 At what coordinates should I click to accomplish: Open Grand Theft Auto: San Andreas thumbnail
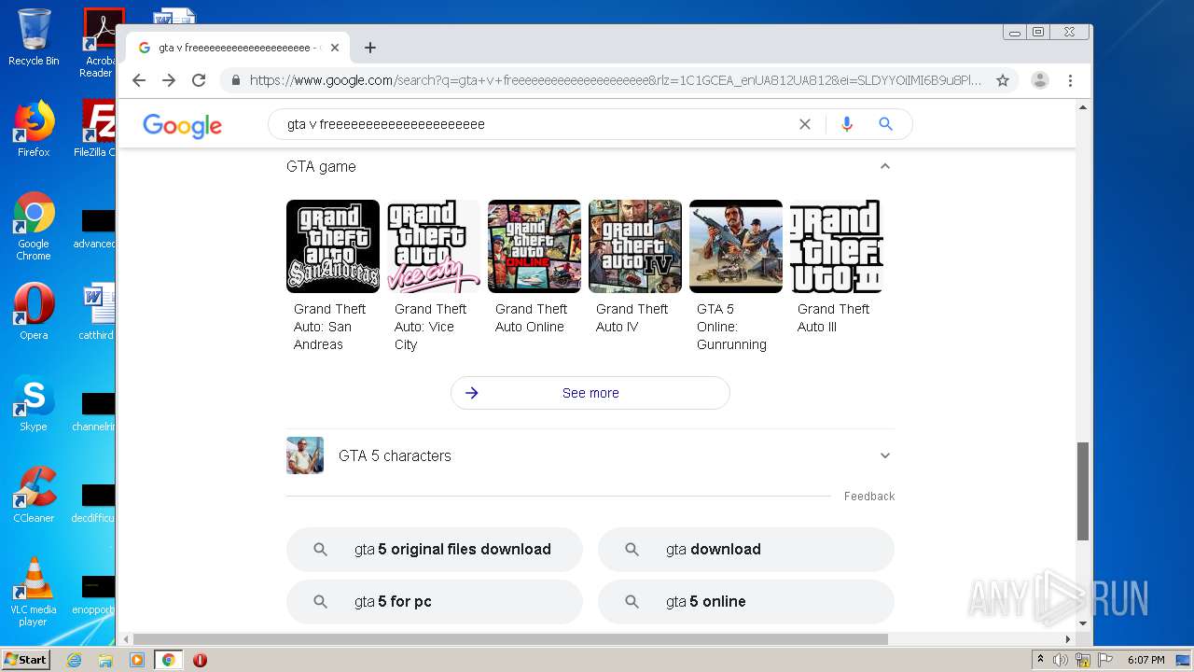tap(333, 246)
